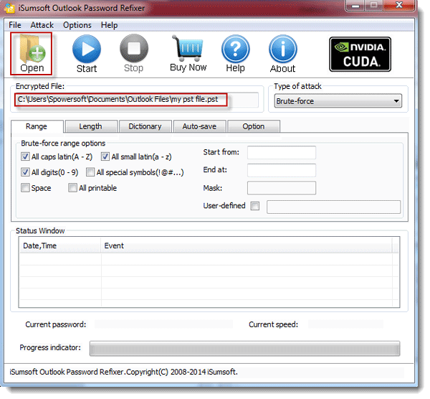Click the NVIDIA CUDA logo
Screen dimensions: 430x399
[360, 54]
